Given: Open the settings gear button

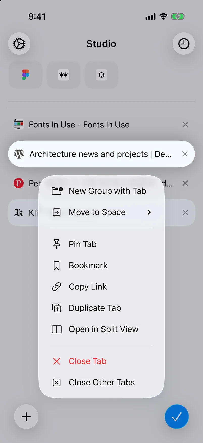Looking at the screenshot, I should tap(19, 44).
